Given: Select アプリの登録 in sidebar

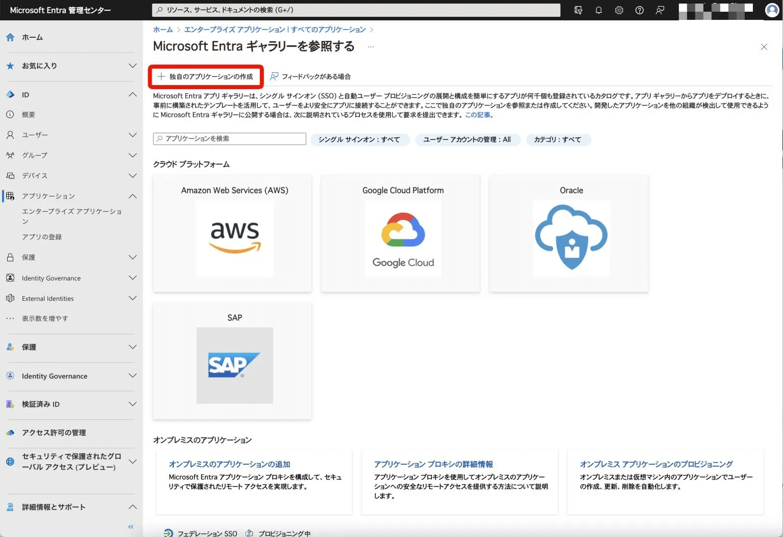Looking at the screenshot, I should [x=42, y=237].
